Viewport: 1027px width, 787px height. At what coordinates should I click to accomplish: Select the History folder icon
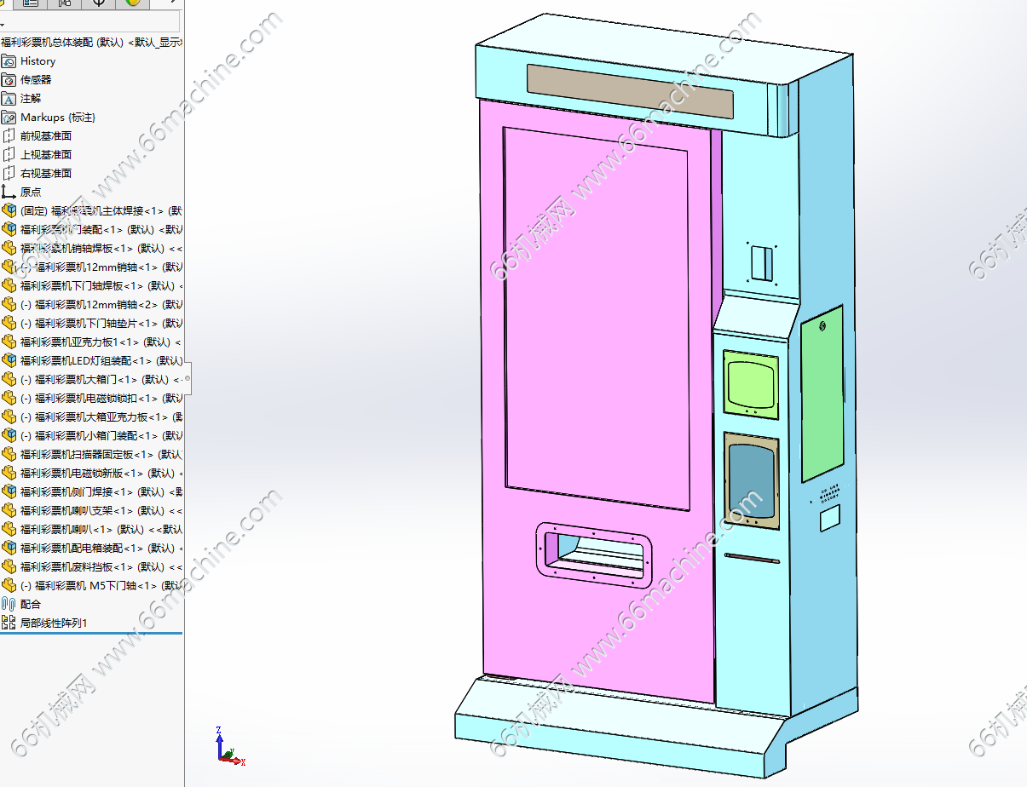point(9,61)
